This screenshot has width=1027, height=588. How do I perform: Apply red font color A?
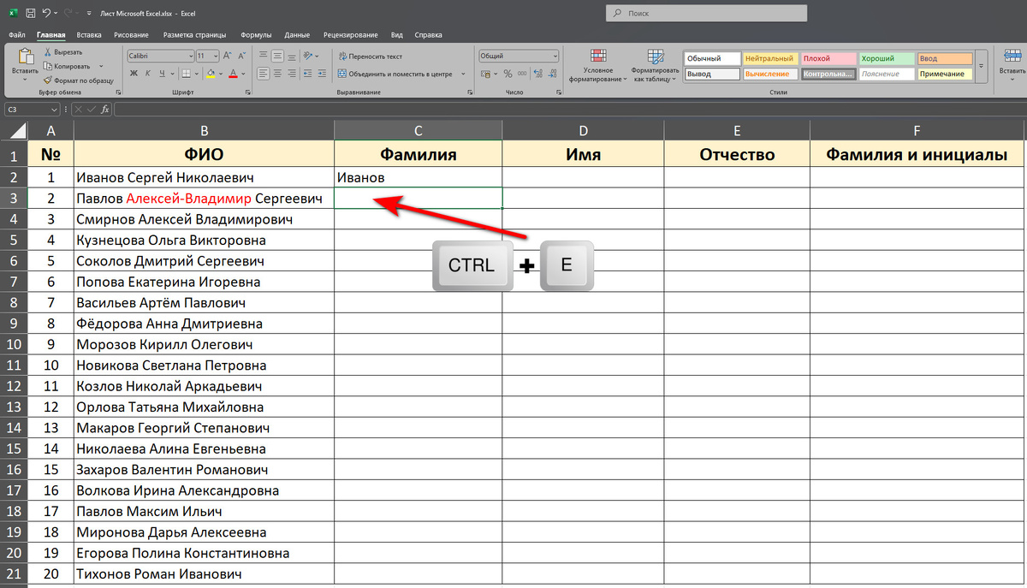tap(233, 74)
